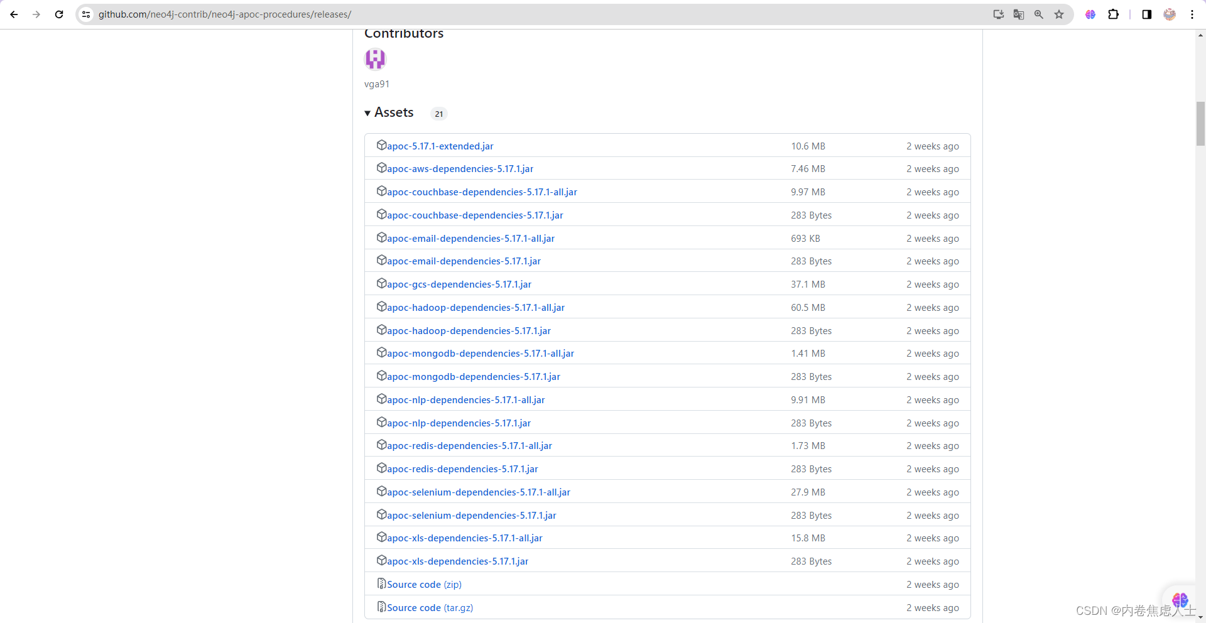This screenshot has width=1206, height=623.
Task: Download apoc-nlp-dependencies-5.17.1-all.jar
Action: (x=466, y=400)
